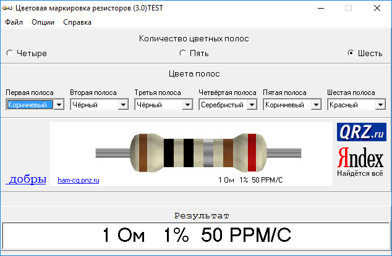Expand the Четвёртая полоса dropdown arrow
392x256 pixels.
[x=252, y=104]
